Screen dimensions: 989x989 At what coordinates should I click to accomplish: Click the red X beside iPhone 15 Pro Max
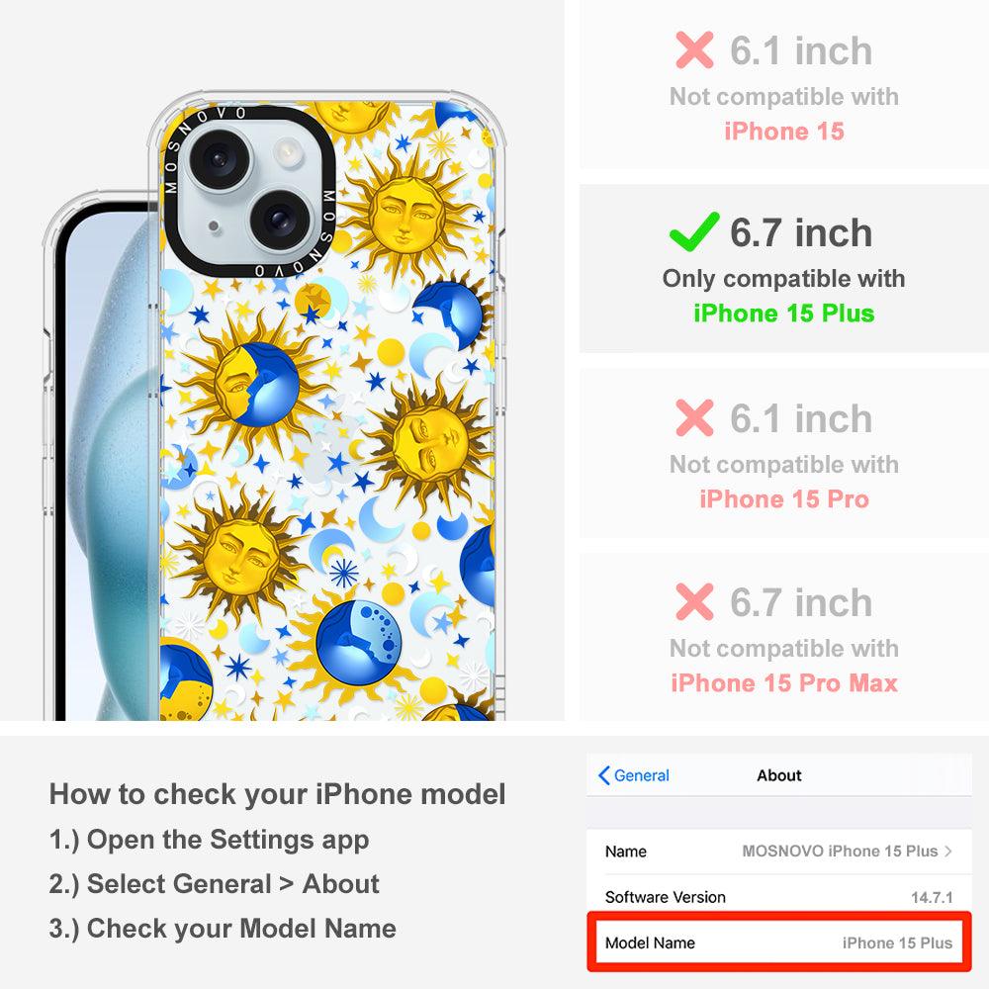[x=694, y=601]
